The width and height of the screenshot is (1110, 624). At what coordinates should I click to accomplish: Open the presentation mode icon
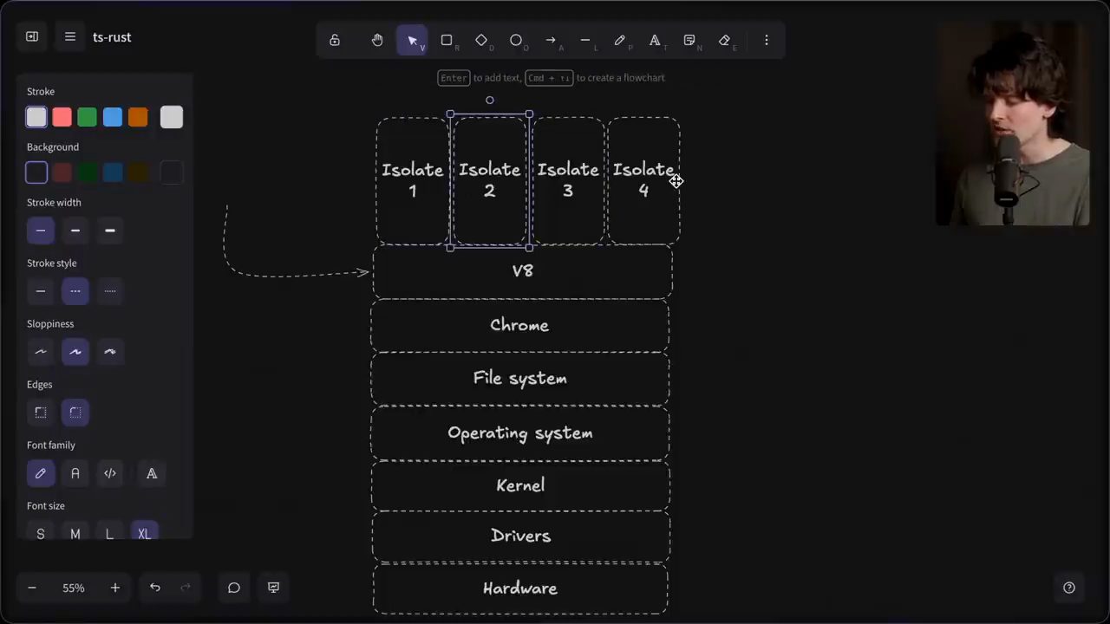click(x=273, y=588)
